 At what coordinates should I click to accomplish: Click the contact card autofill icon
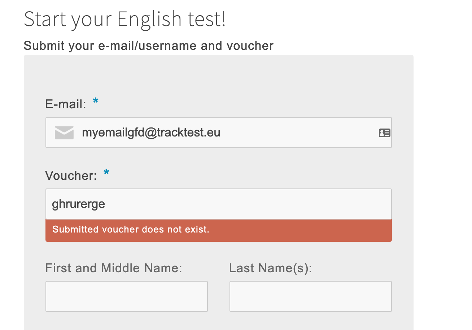pos(384,133)
